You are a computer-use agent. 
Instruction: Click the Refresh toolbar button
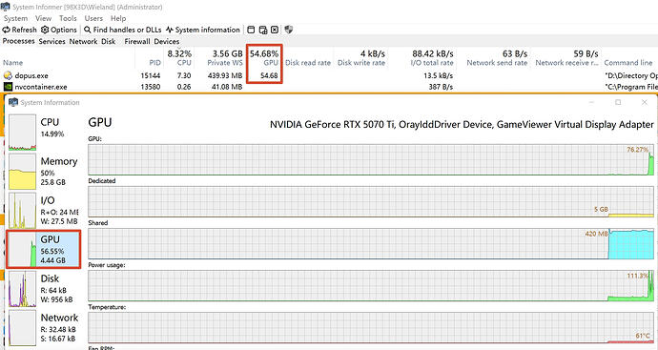tap(20, 30)
